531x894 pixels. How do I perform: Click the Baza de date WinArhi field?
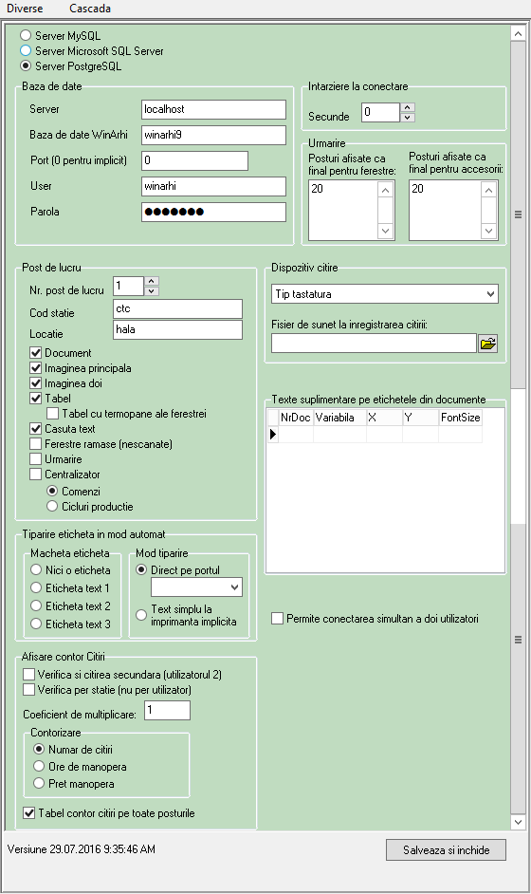pyautogui.click(x=213, y=135)
